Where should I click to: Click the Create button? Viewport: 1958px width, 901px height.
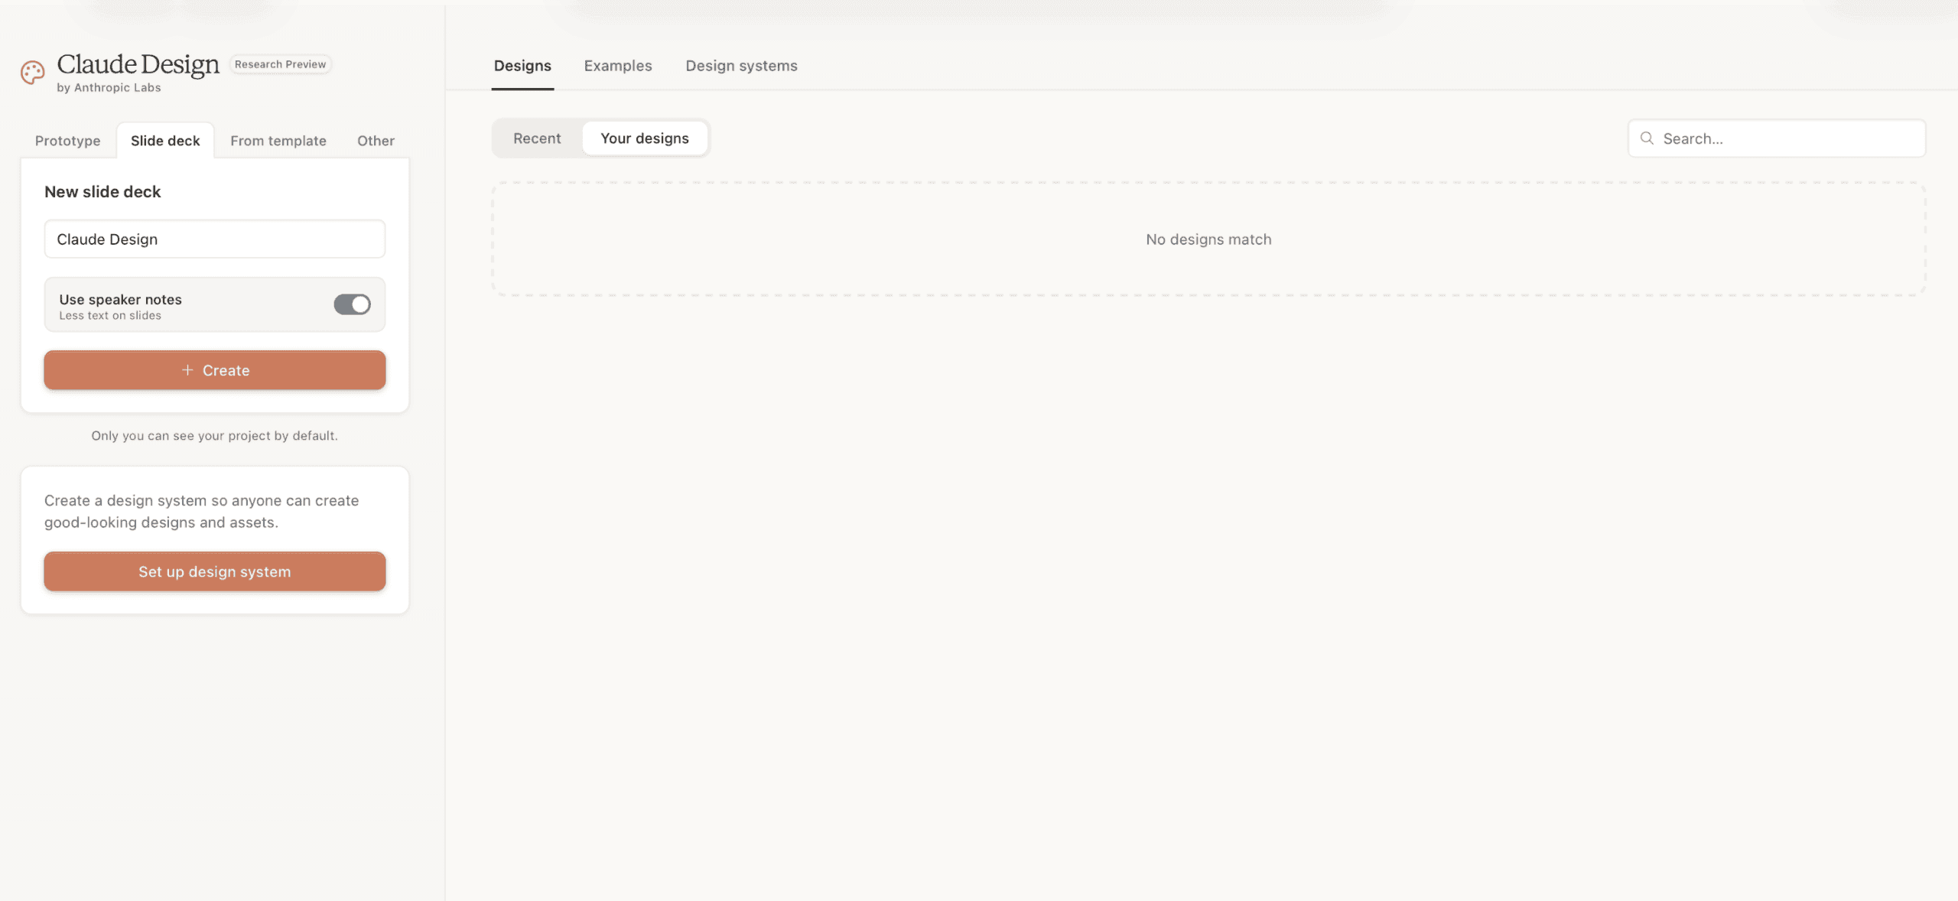click(215, 370)
